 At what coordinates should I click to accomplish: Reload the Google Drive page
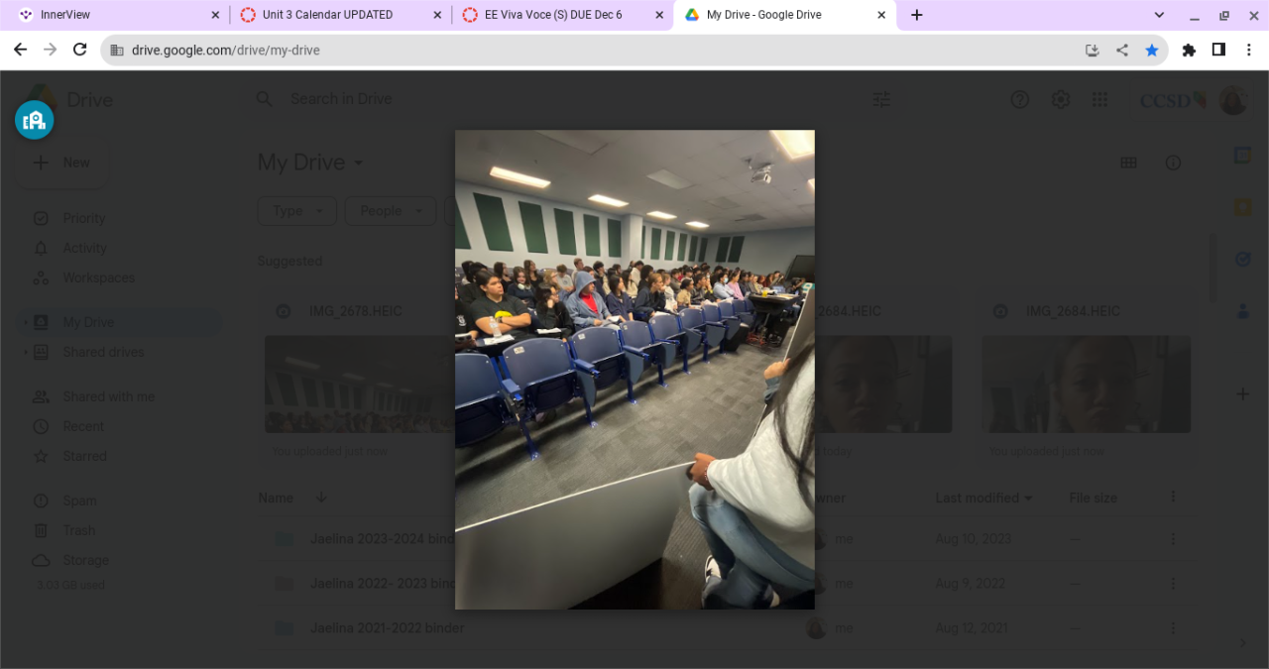click(80, 50)
